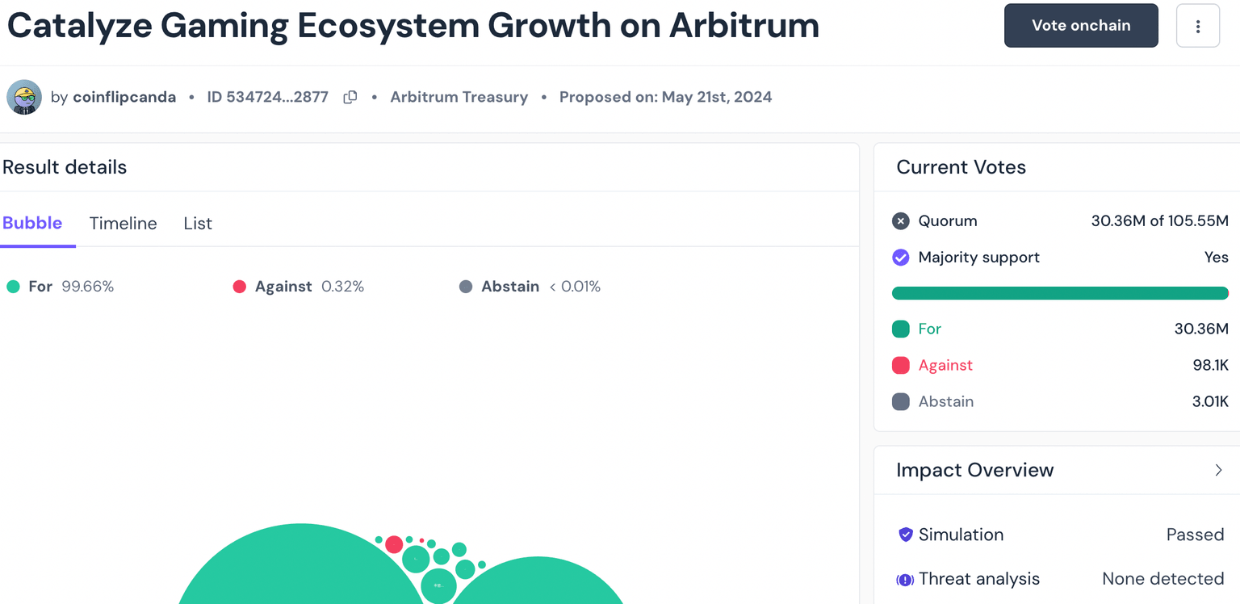
Task: Open the three-dot more options menu
Action: pos(1197,26)
